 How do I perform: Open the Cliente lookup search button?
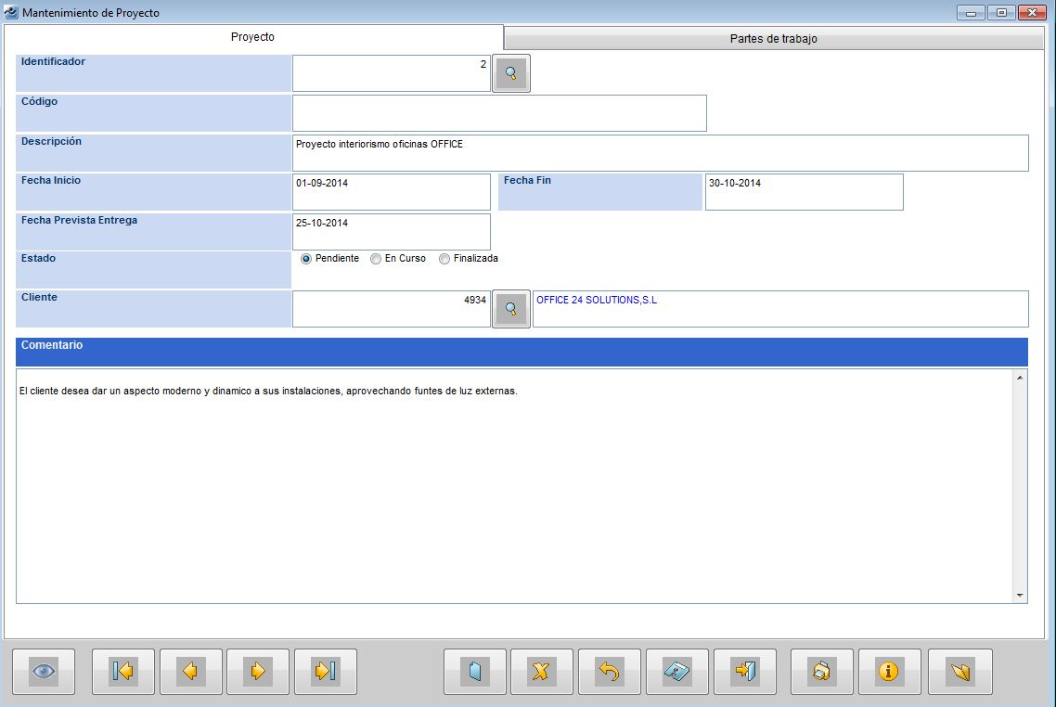pos(510,309)
